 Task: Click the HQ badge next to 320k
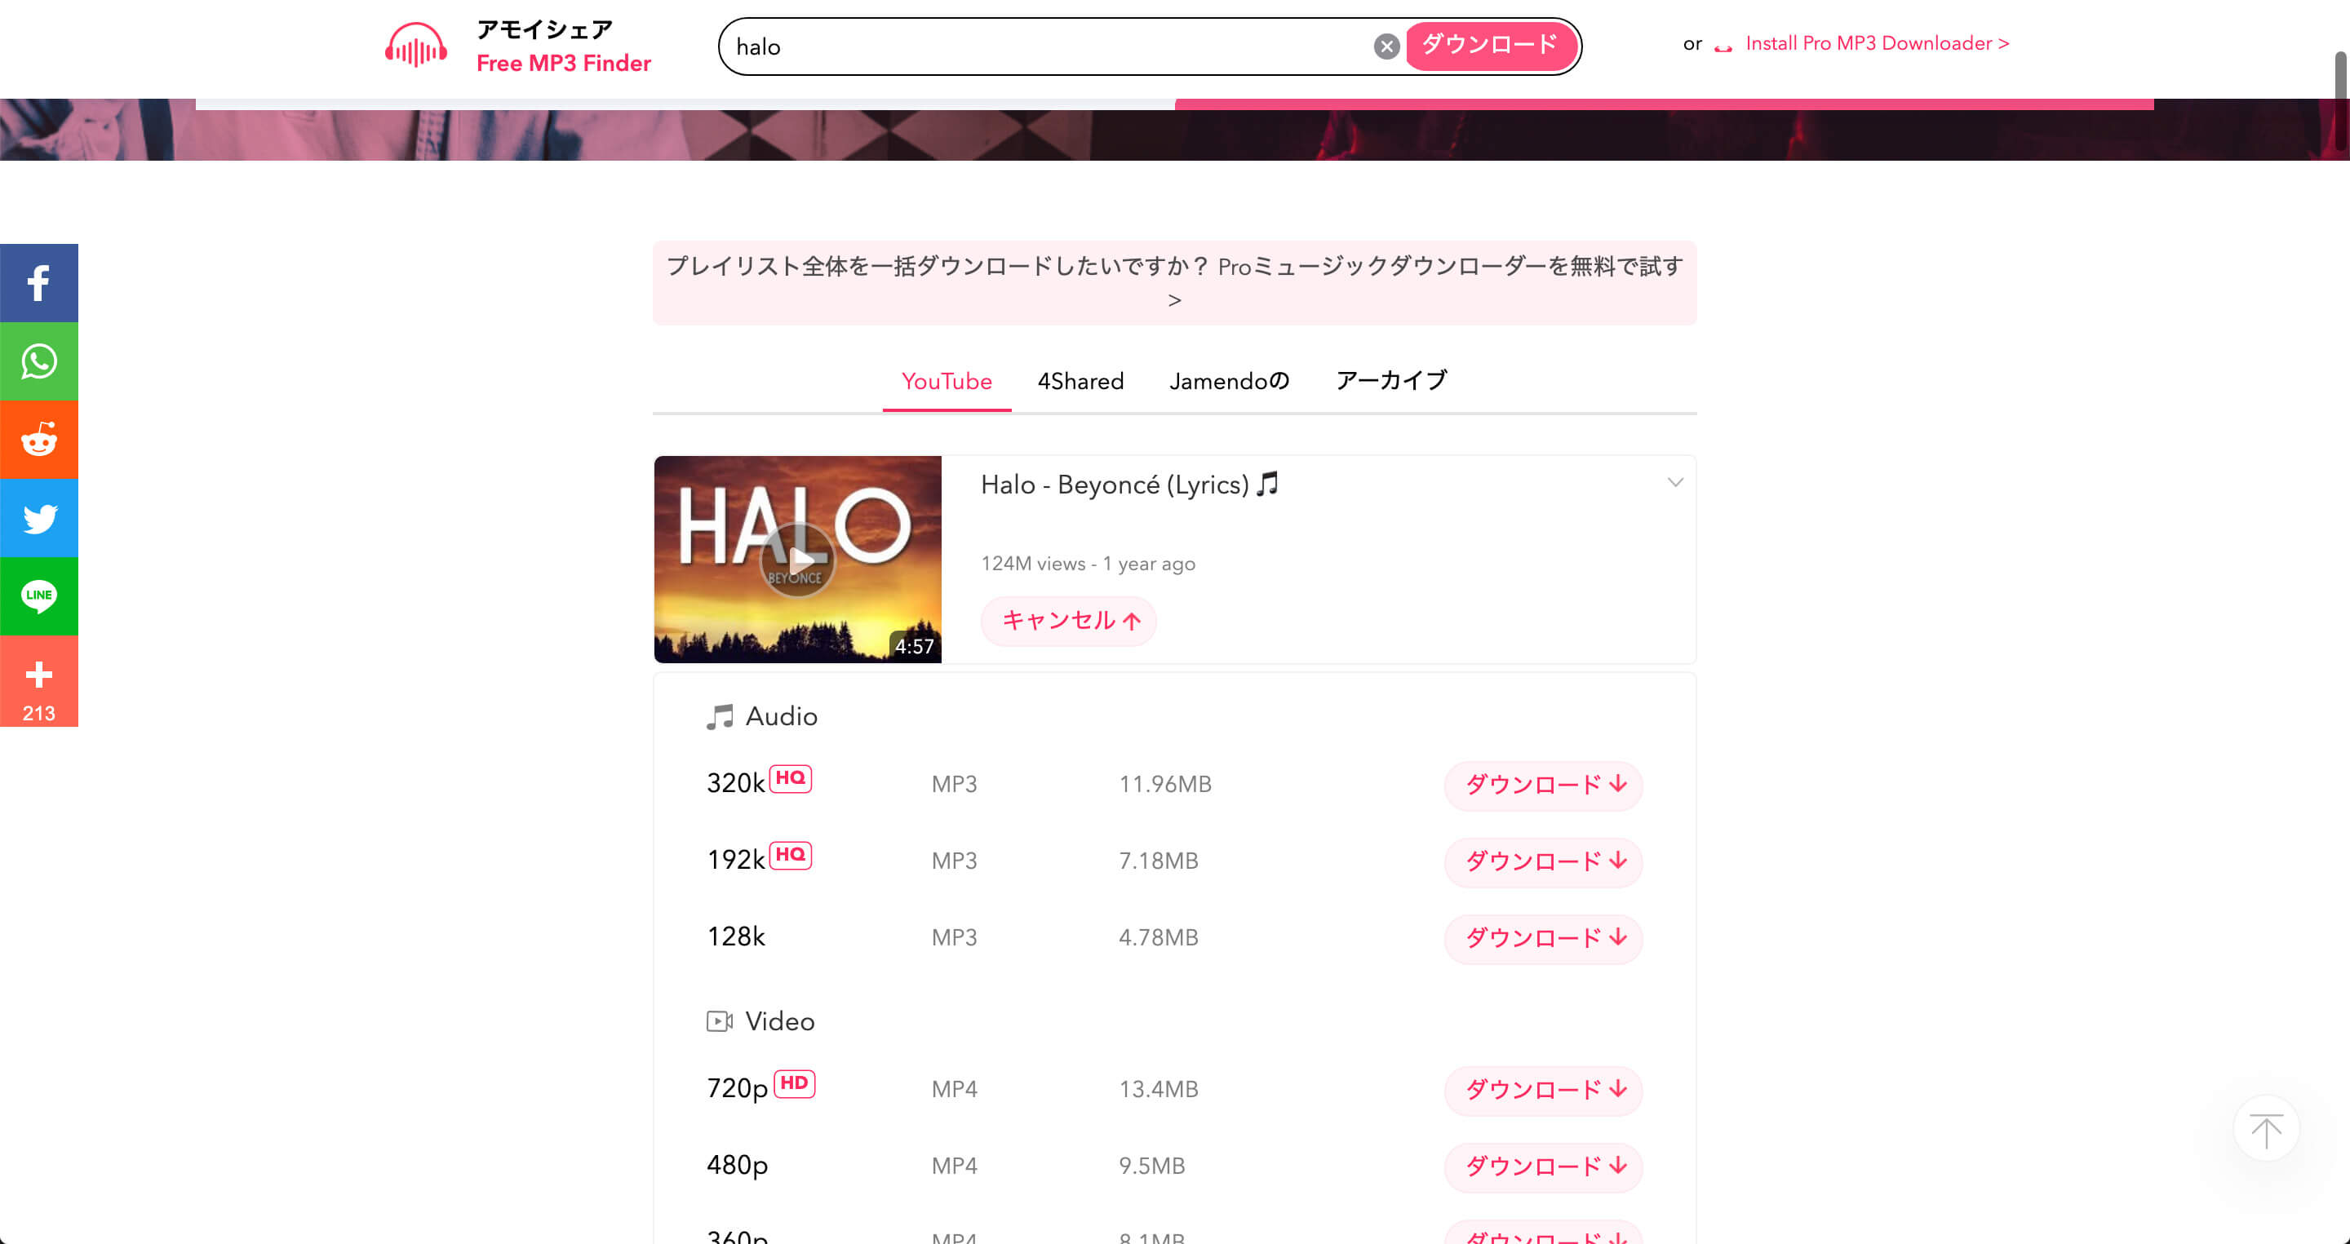[790, 778]
